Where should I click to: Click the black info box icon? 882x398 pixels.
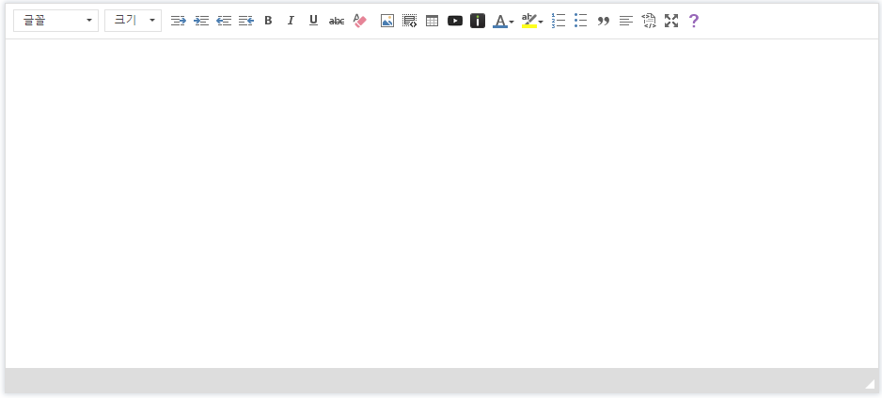coord(478,21)
